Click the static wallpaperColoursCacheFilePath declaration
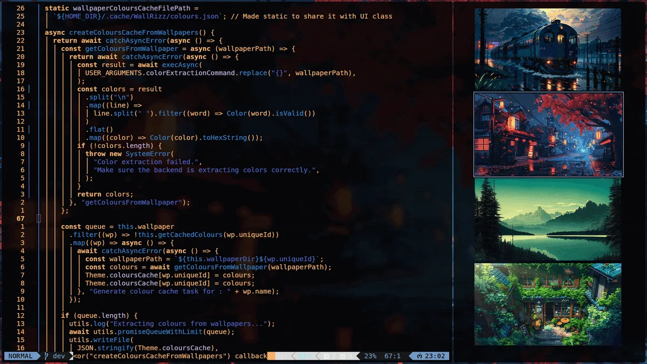Viewport: 647px width, 364px height. 122,8
